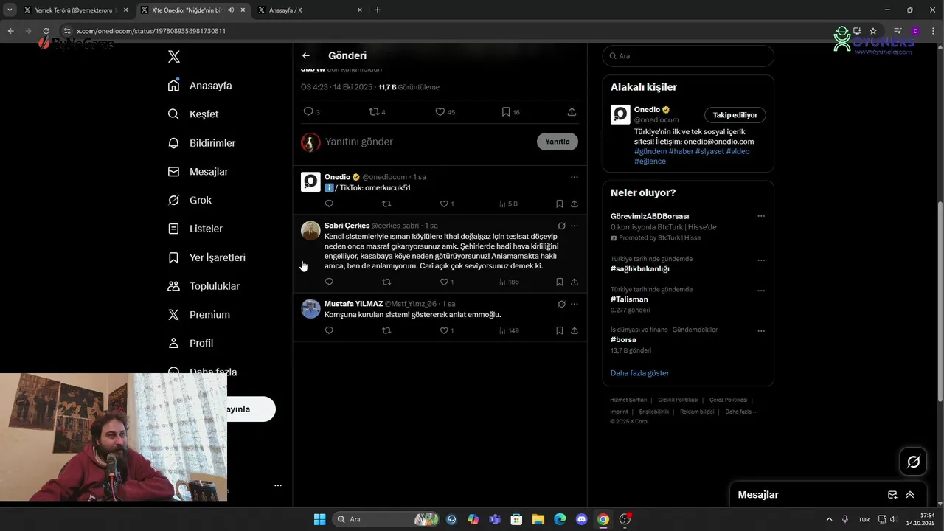944x531 pixels.
Task: Open #gündem hashtag link
Action: pos(650,151)
